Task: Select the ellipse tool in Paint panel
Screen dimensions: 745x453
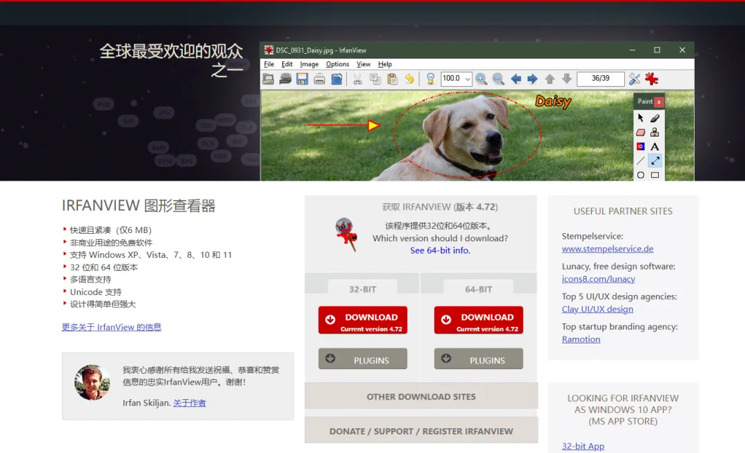Action: coord(640,174)
